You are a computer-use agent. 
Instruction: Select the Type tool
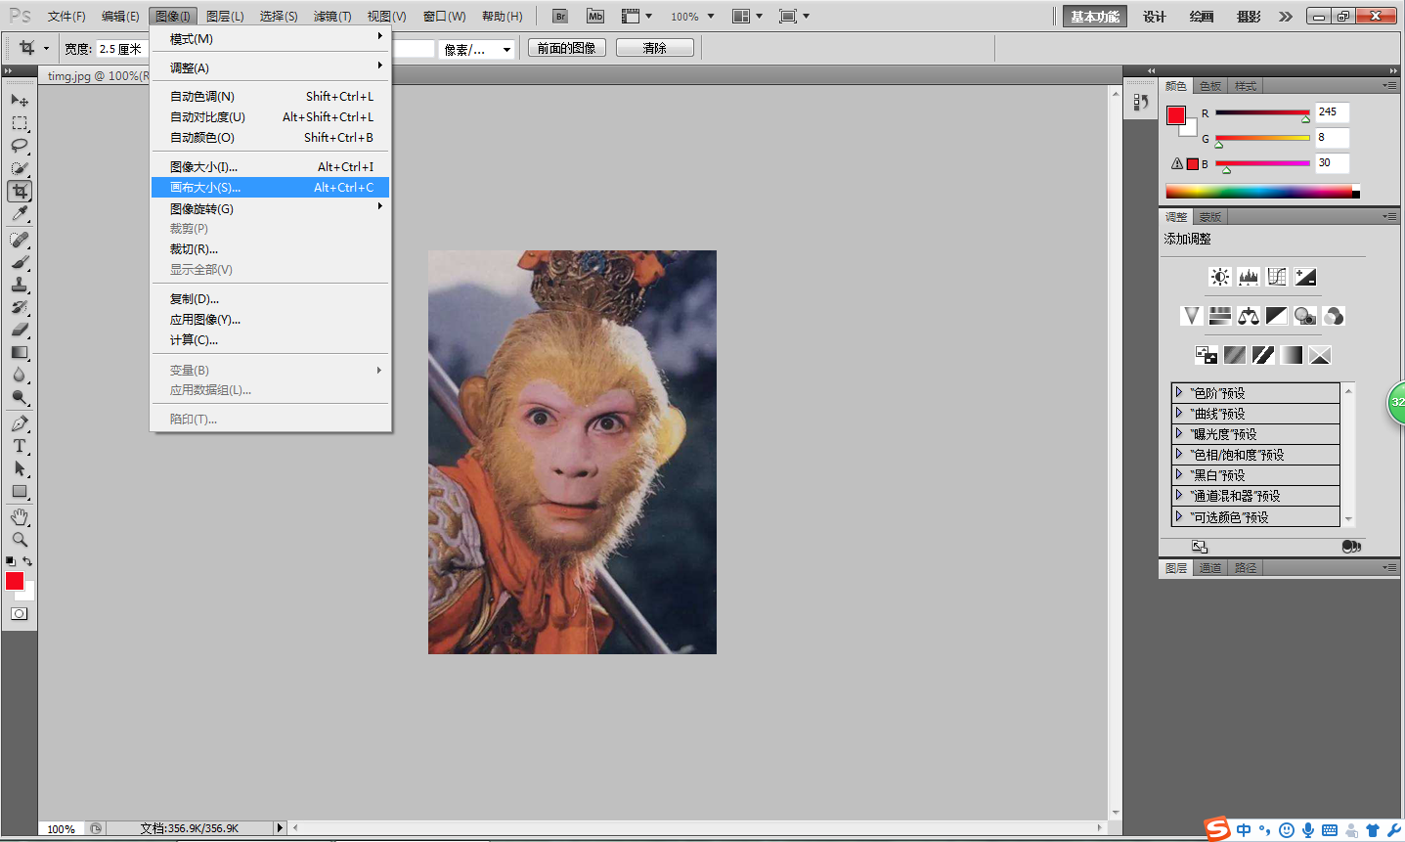tap(20, 446)
